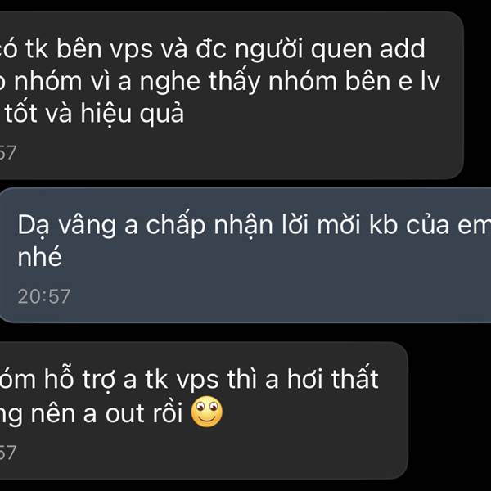Screen dimensions: 491x491
Task: Select the message bubble ending with 'a out rồi'
Action: [x=204, y=410]
